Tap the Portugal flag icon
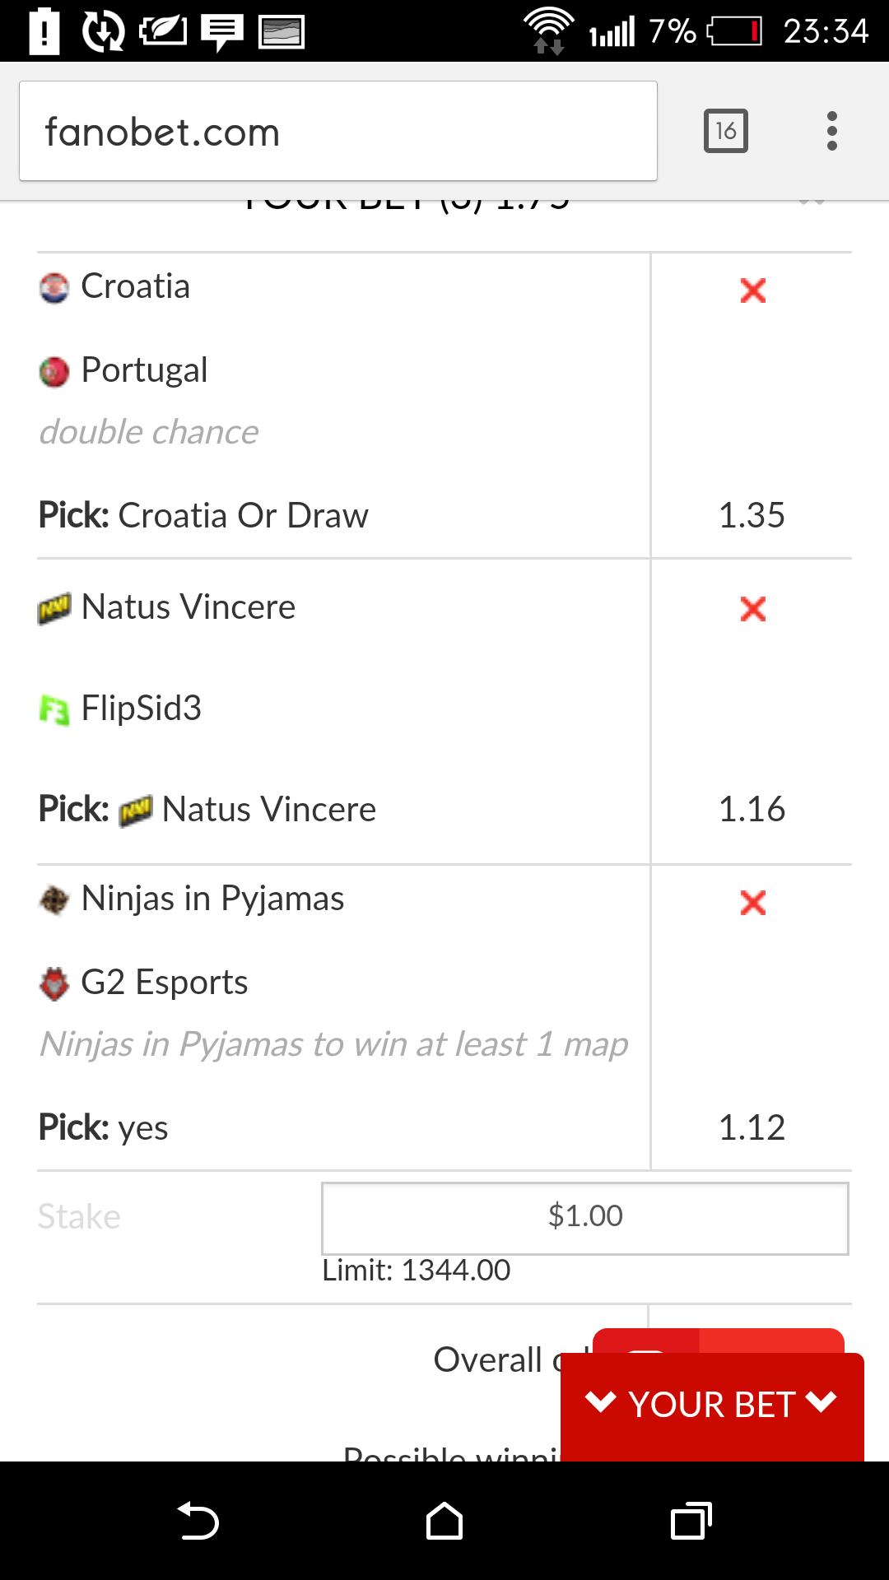 (x=54, y=372)
